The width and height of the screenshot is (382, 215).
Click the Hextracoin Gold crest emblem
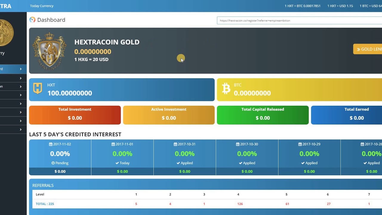[x=49, y=51]
